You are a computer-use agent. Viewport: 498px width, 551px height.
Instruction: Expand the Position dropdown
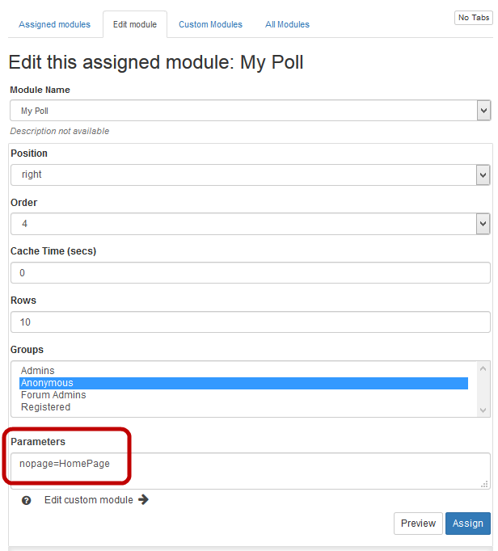click(x=250, y=175)
